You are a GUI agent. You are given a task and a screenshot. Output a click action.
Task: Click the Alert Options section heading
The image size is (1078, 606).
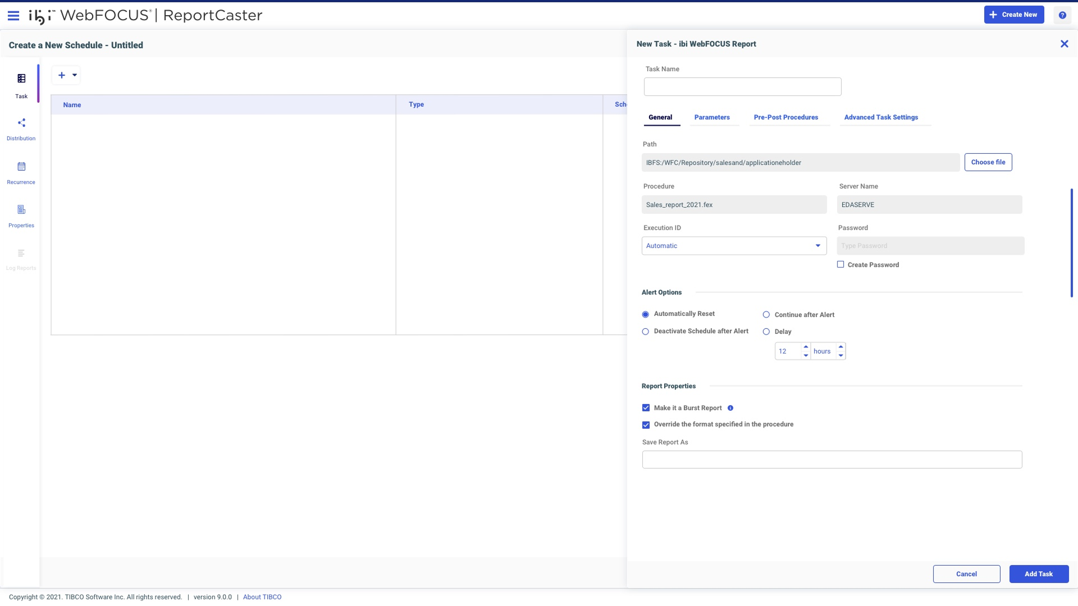tap(661, 292)
